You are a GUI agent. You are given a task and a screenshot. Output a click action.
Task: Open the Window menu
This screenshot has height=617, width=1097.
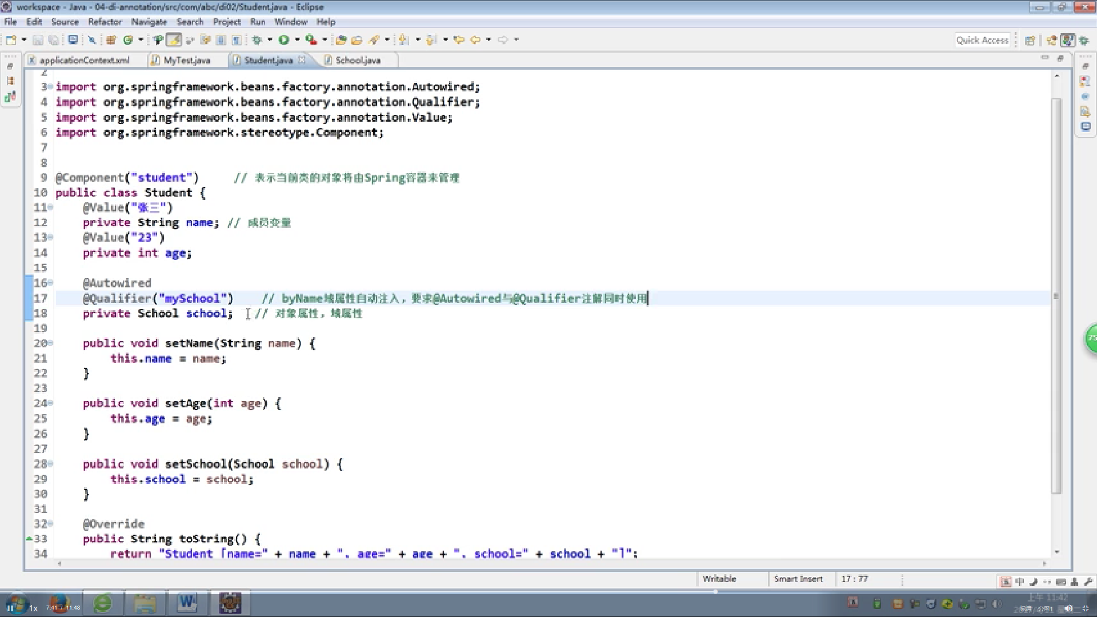coord(291,22)
